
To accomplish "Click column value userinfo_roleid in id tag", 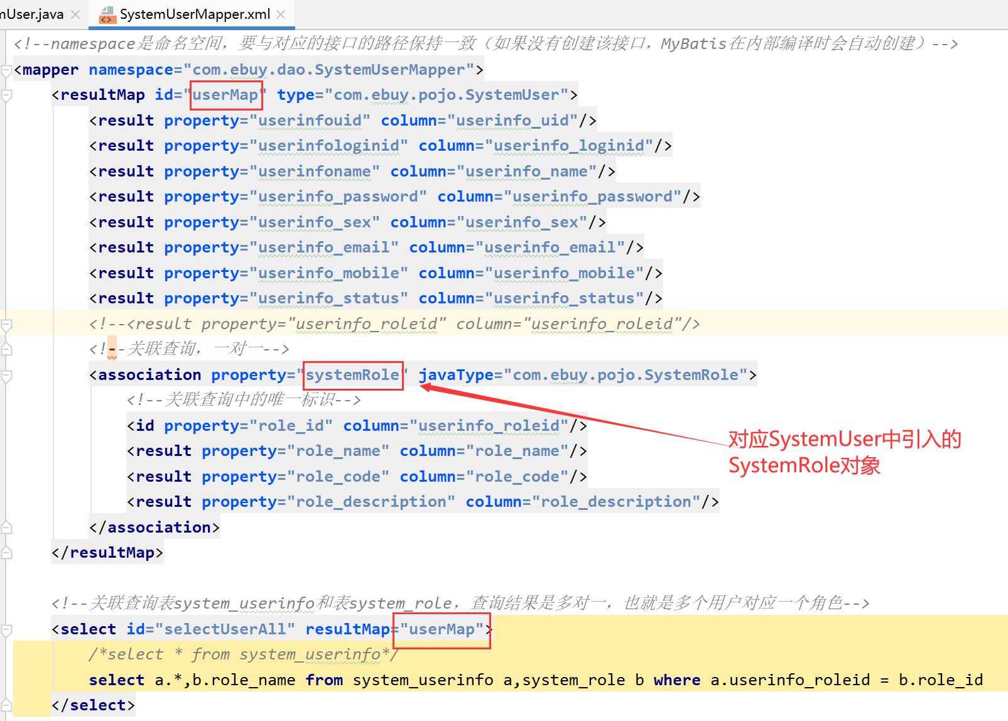I will (x=489, y=426).
